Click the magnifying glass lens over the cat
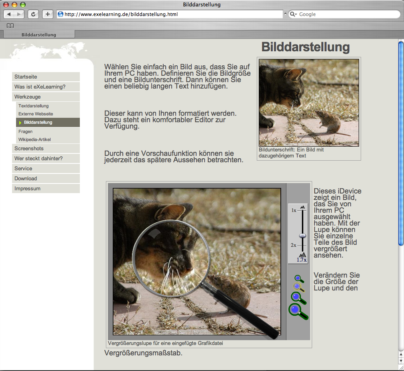The width and height of the screenshot is (404, 371). pos(171,258)
